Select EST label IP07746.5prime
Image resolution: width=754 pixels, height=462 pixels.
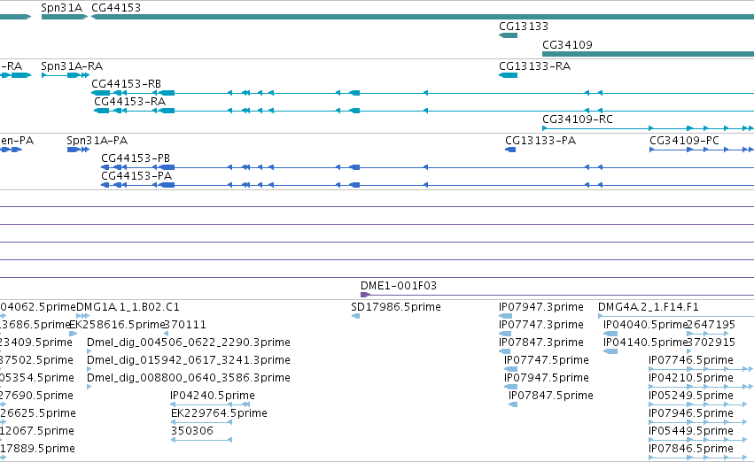coord(690,361)
